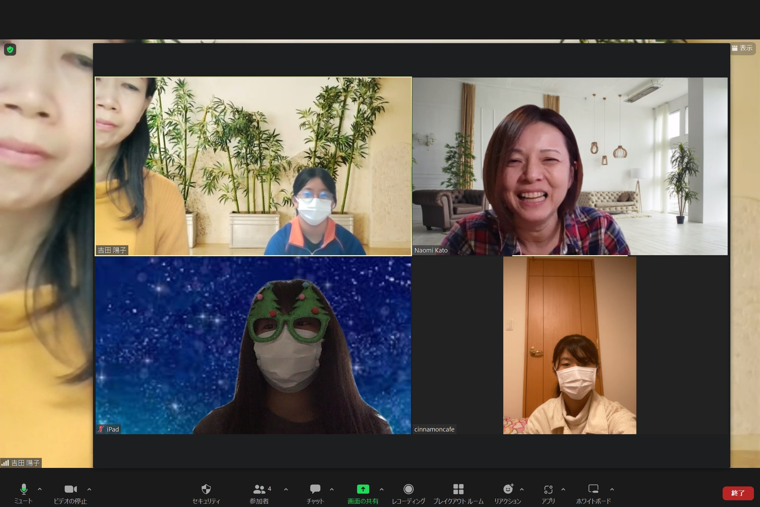Select the iPad participant video tile

pyautogui.click(x=253, y=345)
